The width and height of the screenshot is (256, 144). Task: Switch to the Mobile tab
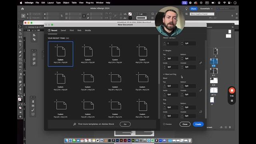pyautogui.click(x=88, y=30)
